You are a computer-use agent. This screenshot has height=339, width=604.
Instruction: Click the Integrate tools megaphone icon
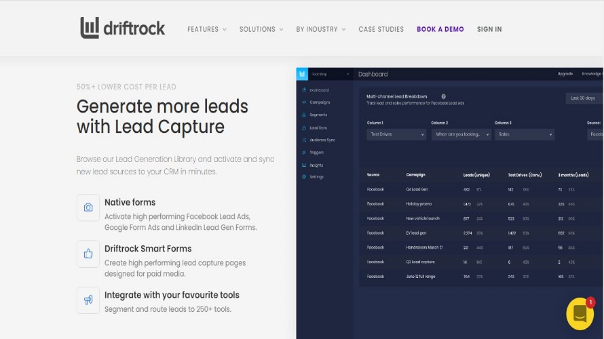(88, 300)
